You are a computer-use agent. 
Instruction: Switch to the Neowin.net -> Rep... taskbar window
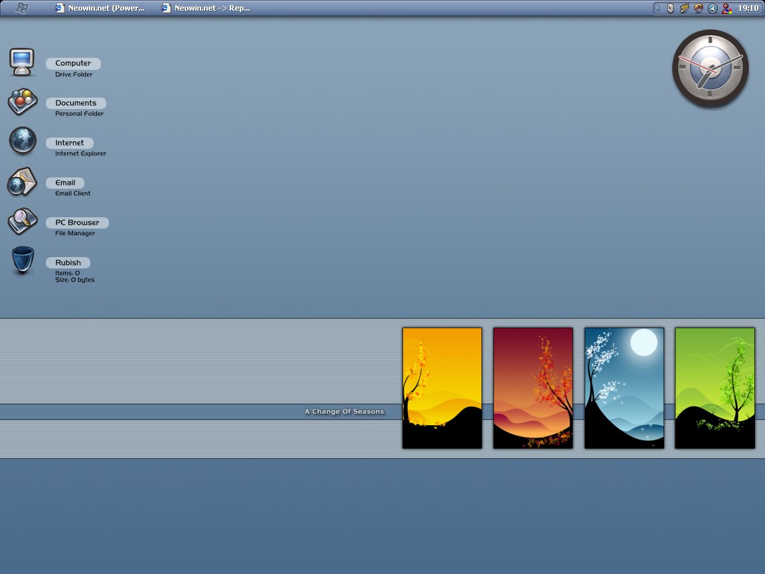click(x=206, y=8)
